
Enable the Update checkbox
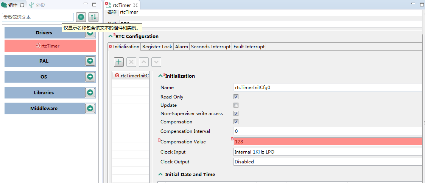(236, 105)
